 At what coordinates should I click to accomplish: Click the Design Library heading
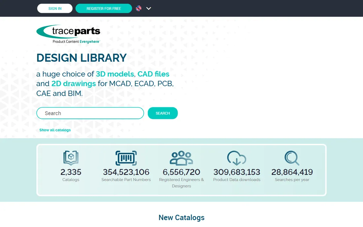pyautogui.click(x=82, y=58)
